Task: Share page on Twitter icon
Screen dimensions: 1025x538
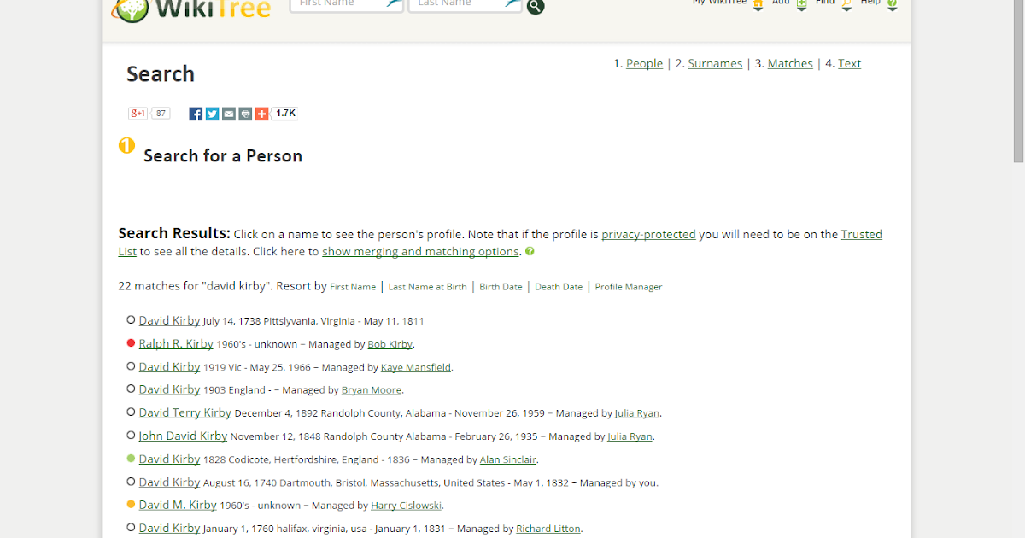Action: pyautogui.click(x=213, y=114)
